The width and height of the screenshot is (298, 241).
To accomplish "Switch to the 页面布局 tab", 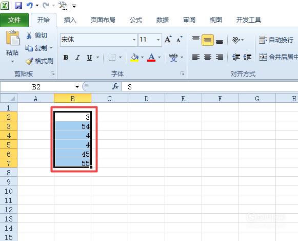I will pyautogui.click(x=103, y=20).
